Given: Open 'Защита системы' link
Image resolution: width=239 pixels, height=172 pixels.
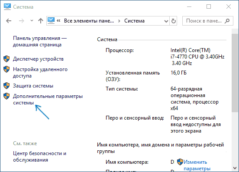Looking at the screenshot, I should click(x=33, y=86).
